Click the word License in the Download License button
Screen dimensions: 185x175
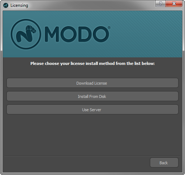[100, 83]
